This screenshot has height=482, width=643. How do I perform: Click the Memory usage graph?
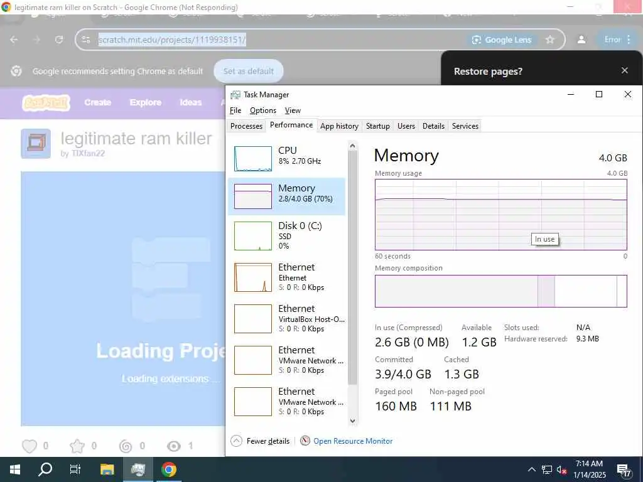coord(500,215)
